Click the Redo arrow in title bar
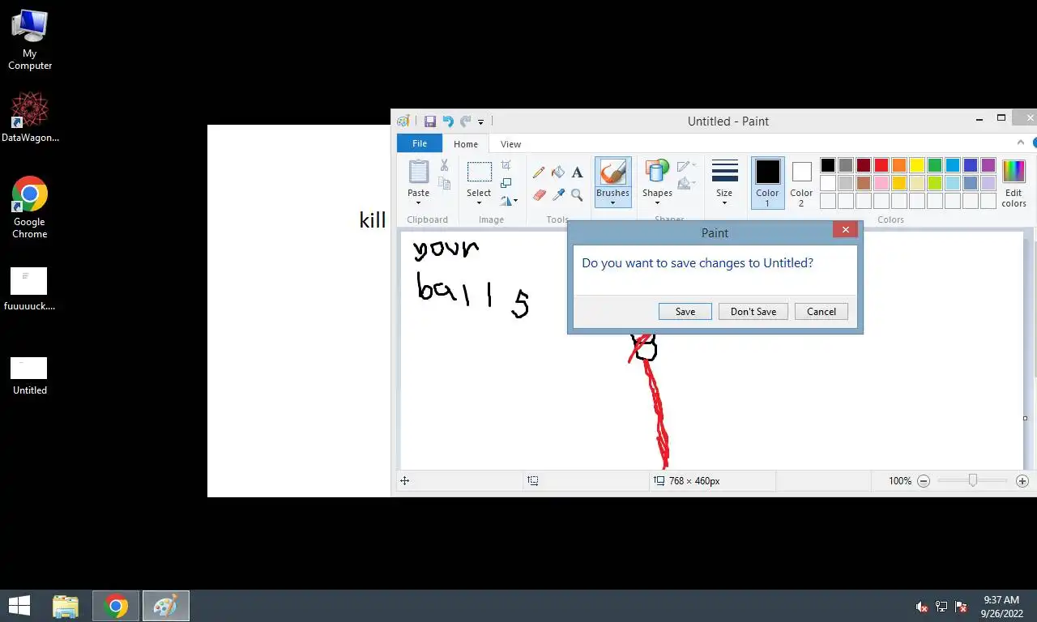The image size is (1037, 622). 465,121
